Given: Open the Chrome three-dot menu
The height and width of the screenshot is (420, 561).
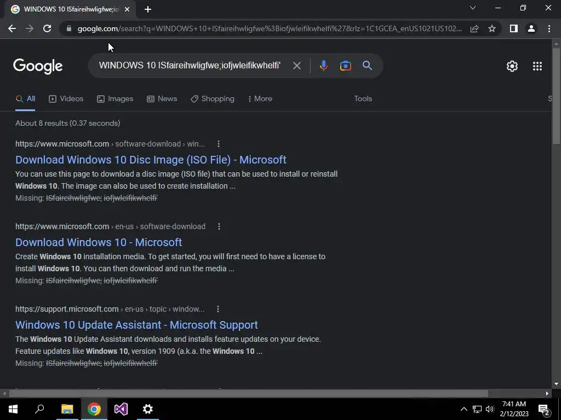Looking at the screenshot, I should (549, 28).
